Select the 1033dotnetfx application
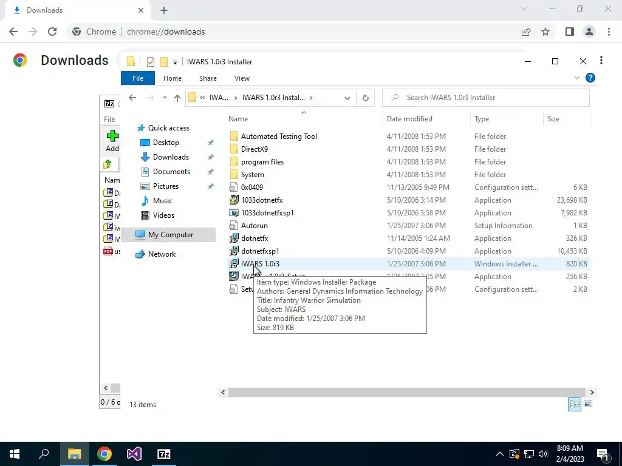Viewport: 622px width, 466px height. click(262, 200)
